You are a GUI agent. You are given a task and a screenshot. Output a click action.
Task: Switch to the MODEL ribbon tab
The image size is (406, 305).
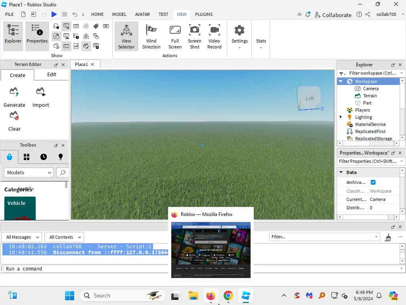point(119,14)
